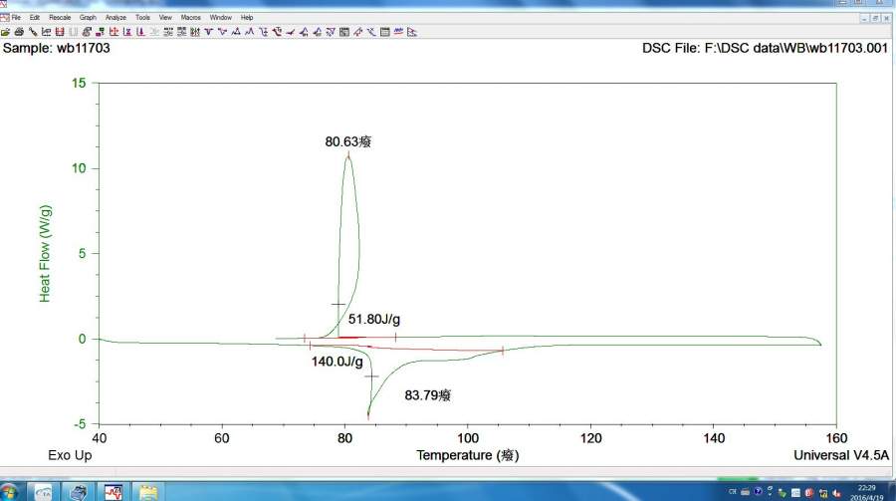Viewport: 896px width, 501px height.
Task: Click the table icon before the blue waves icon
Action: tap(385, 32)
